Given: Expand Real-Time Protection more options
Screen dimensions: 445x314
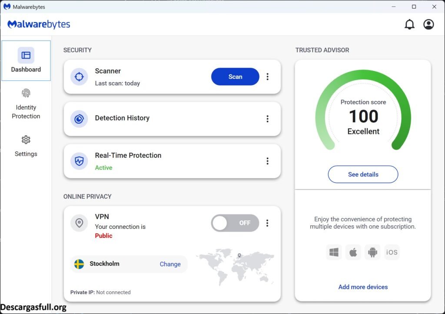Looking at the screenshot, I should [267, 161].
